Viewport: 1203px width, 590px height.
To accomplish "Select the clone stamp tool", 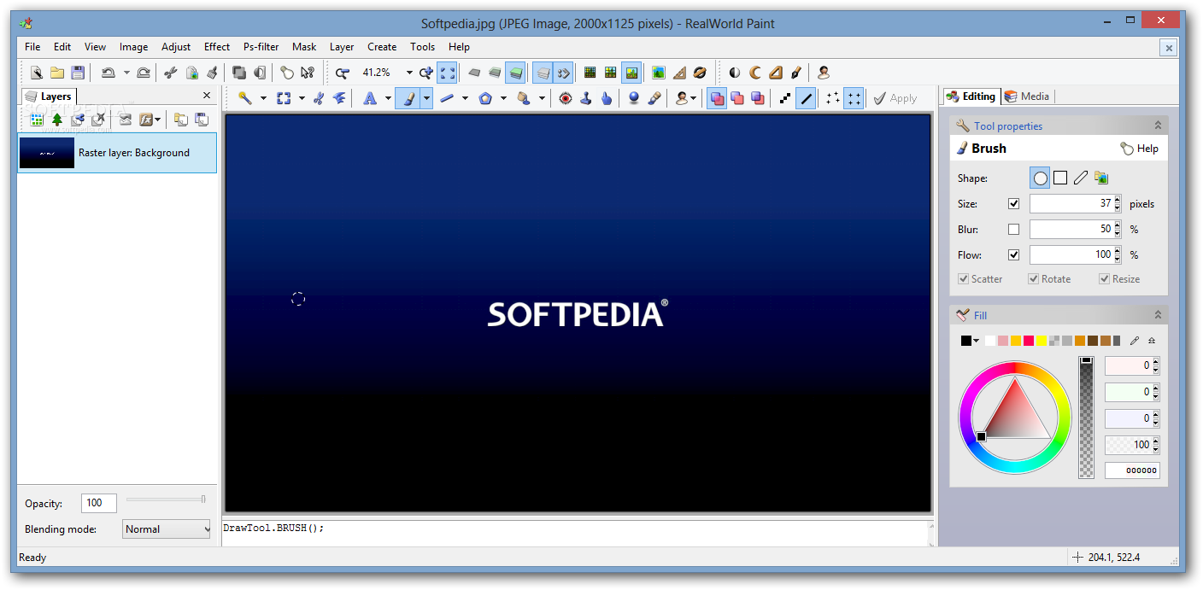I will click(x=586, y=98).
